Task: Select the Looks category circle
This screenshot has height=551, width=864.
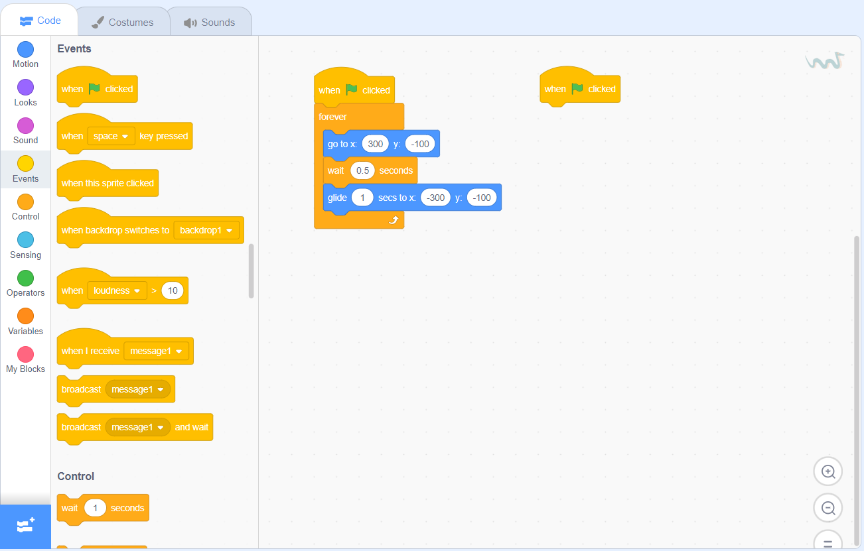Action: click(25, 88)
